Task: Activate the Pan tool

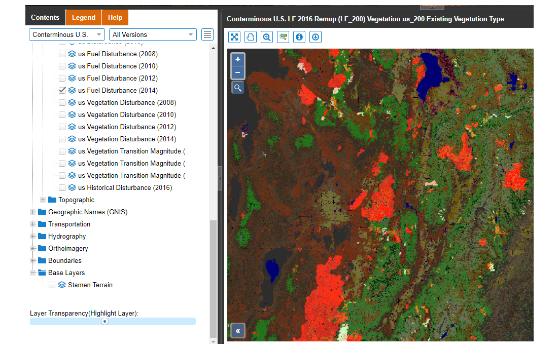Action: pyautogui.click(x=250, y=37)
